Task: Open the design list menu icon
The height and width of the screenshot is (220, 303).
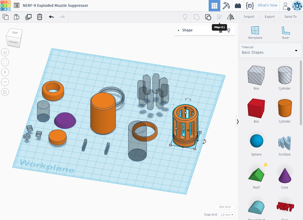Action: tap(16, 5)
